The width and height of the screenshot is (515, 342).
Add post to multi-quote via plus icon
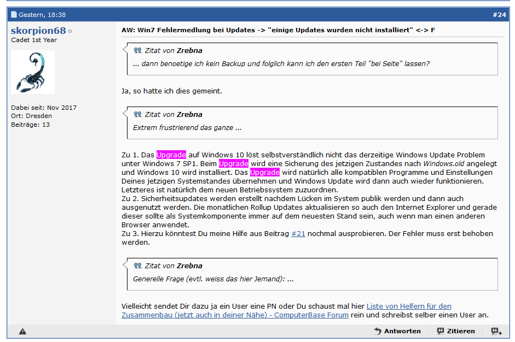(x=496, y=331)
